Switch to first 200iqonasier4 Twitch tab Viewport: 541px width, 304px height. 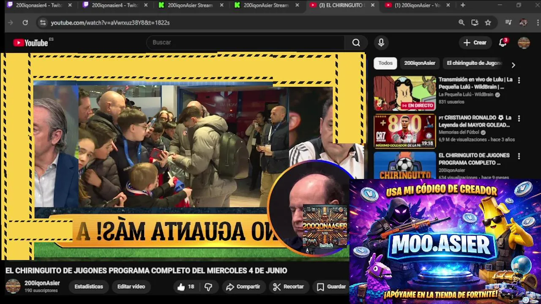coord(39,5)
